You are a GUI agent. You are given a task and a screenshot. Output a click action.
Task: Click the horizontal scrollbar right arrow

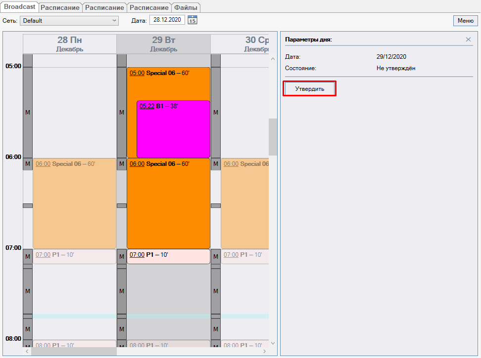point(264,351)
